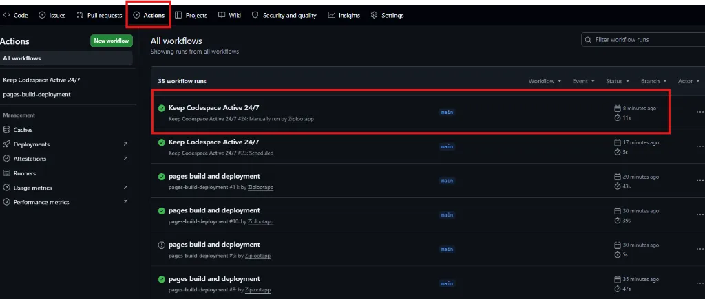
Task: Click the Deployments rocket icon
Action: tap(6, 144)
